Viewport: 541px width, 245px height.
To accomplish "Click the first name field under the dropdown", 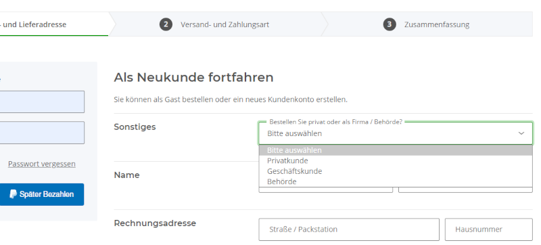I will (326, 190).
